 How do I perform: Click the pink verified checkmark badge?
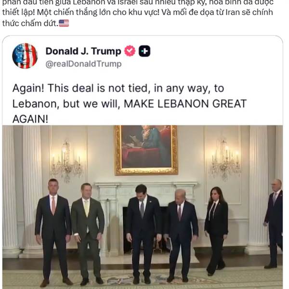(130, 51)
